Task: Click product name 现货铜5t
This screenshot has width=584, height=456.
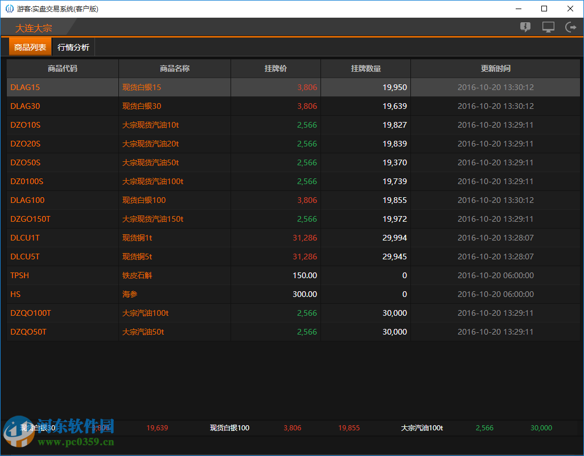Action: tap(137, 256)
